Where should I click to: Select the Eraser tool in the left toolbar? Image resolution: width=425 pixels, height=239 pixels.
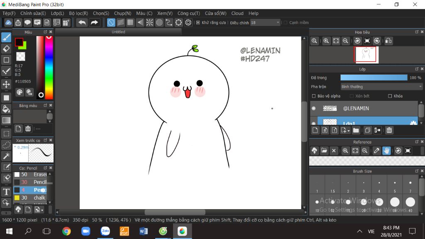(7, 49)
